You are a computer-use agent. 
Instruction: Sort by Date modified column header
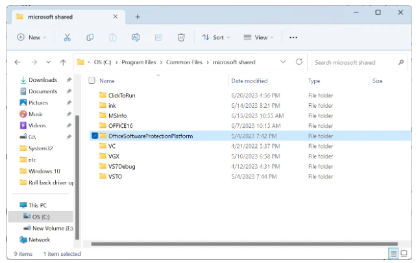click(249, 81)
